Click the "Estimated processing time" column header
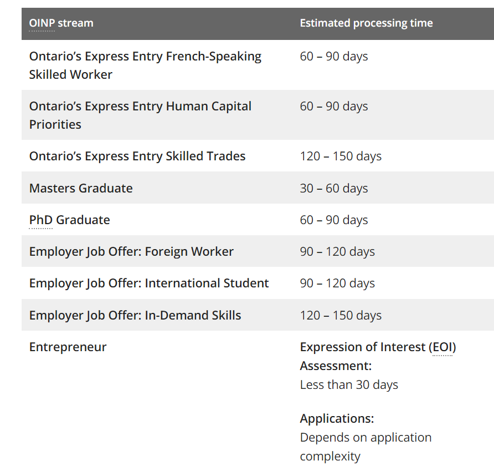 coord(366,23)
